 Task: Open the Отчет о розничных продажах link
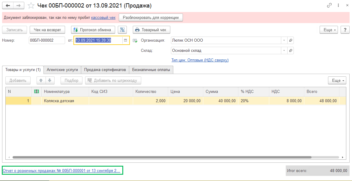(x=61, y=171)
